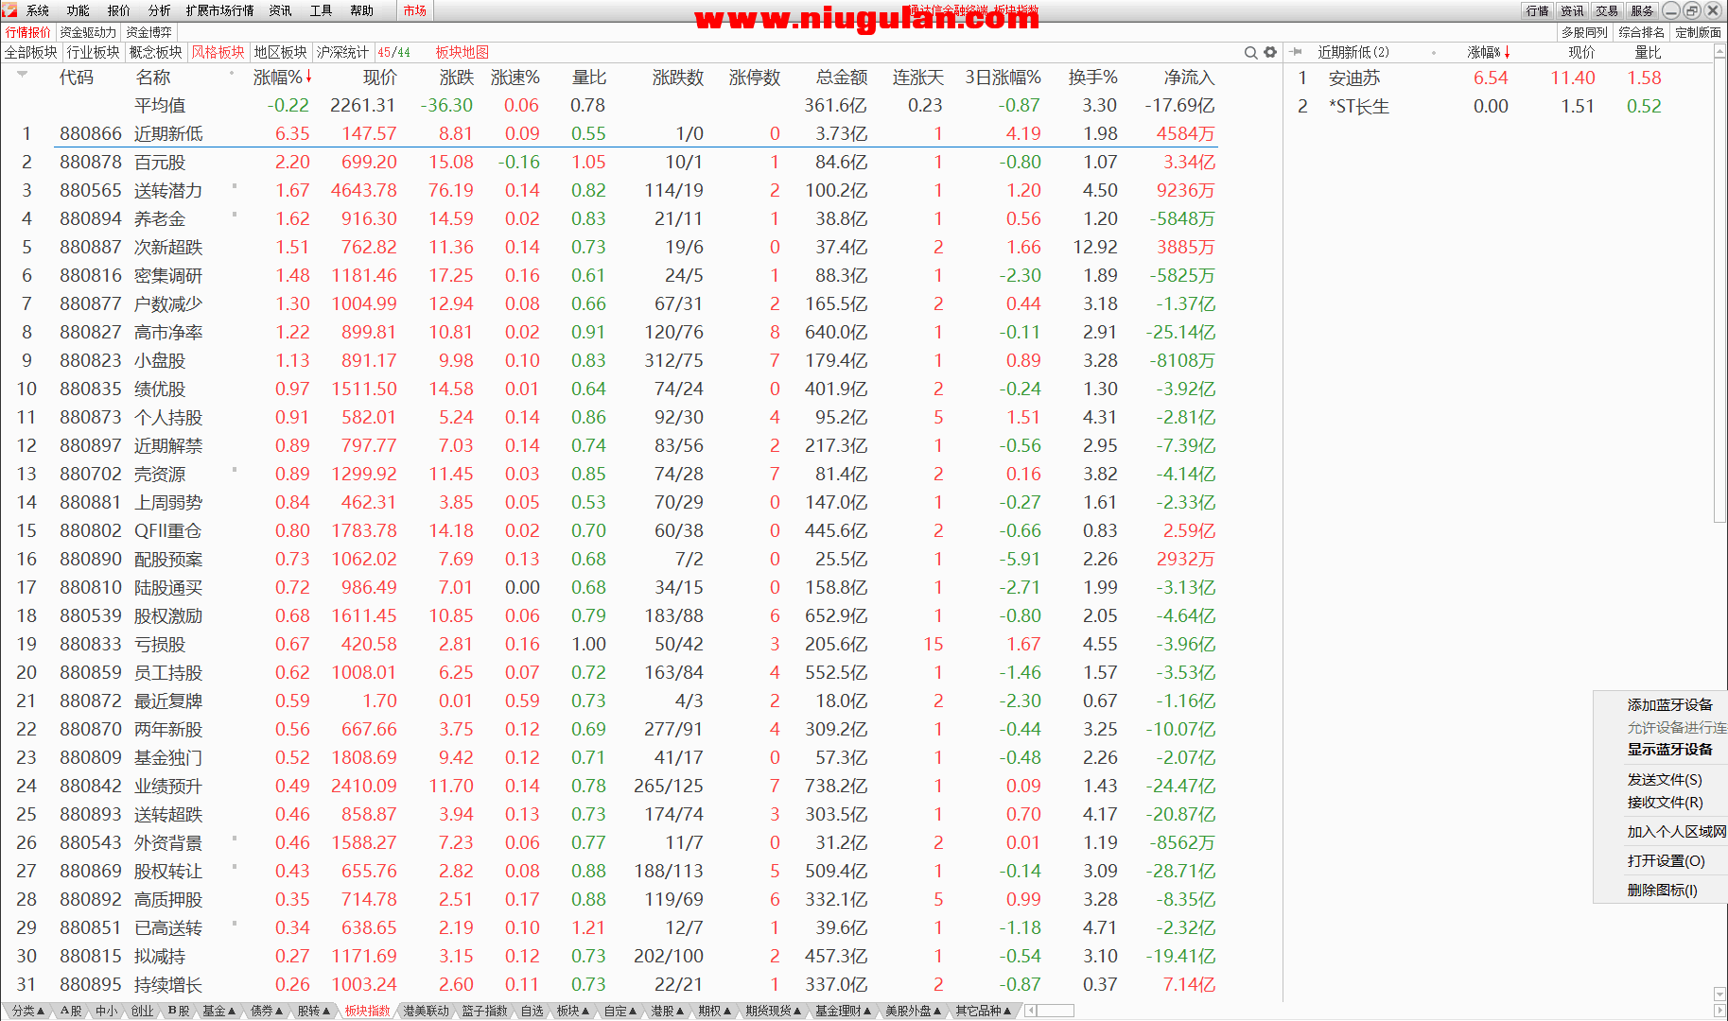Click the red sort arrow in the main table's 涨幅% header
Image resolution: width=1728 pixels, height=1021 pixels.
[x=308, y=78]
